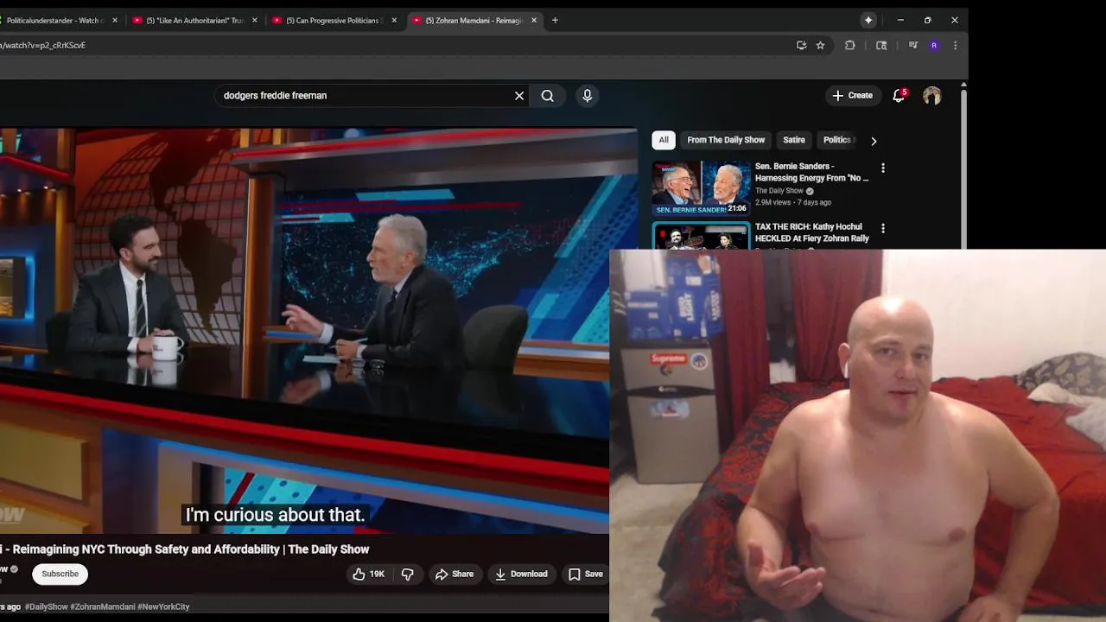Click the install app icon in address bar
The width and height of the screenshot is (1106, 622).
coord(801,45)
